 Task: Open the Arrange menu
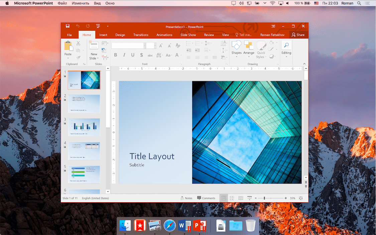[249, 49]
